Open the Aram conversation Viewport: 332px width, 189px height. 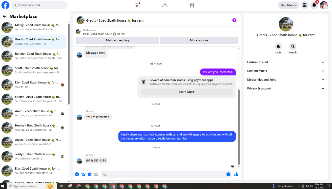pos(33,113)
